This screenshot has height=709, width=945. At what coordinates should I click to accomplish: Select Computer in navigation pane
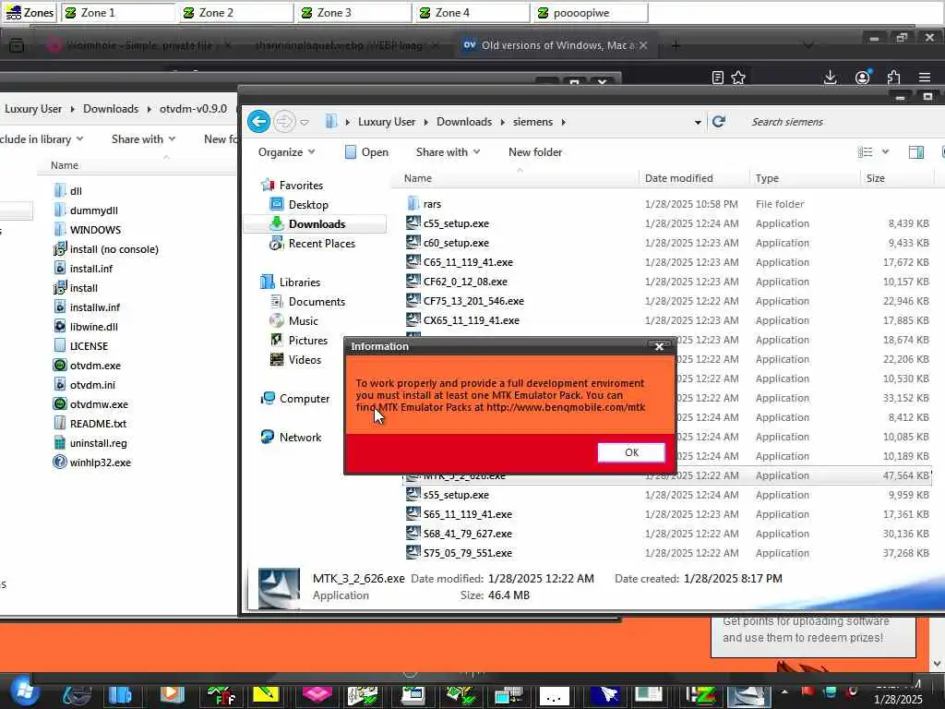point(305,399)
